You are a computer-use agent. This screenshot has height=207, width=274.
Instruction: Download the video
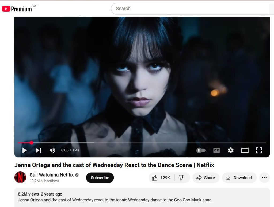[239, 178]
